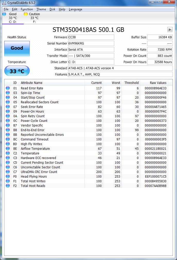Click status orb for Power-On Hours row
This screenshot has height=260, width=177.
(8, 111)
